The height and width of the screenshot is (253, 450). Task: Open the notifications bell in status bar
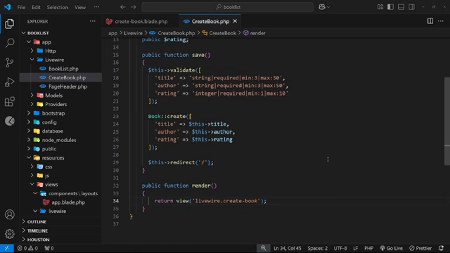441,248
